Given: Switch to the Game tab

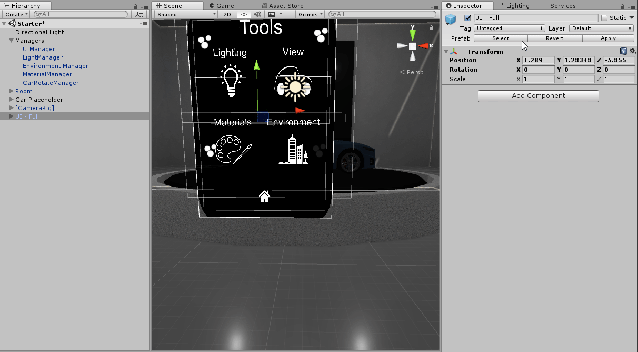Looking at the screenshot, I should point(225,6).
